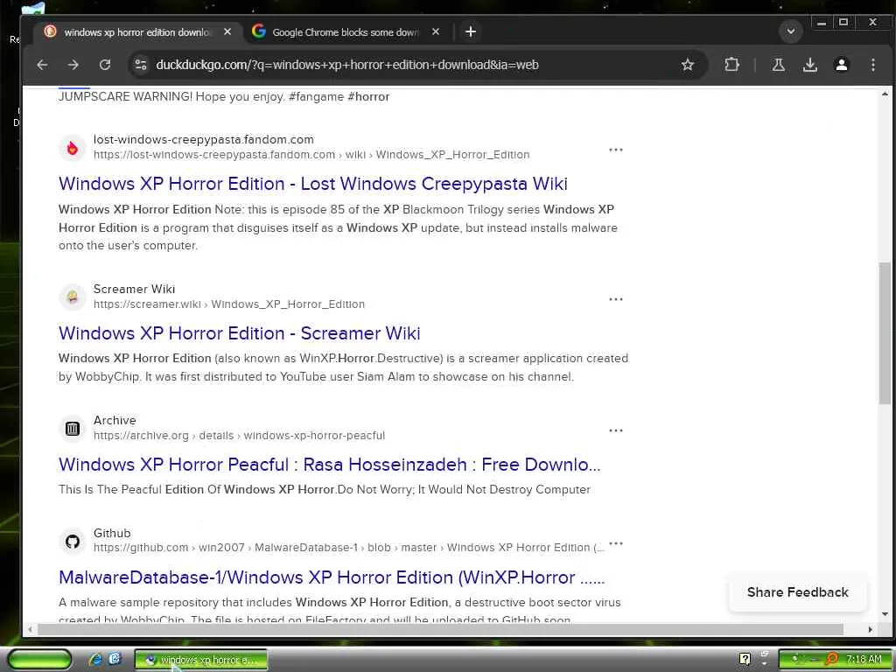Click lost-windows-creepypasta.fandom.com site name

coord(203,139)
